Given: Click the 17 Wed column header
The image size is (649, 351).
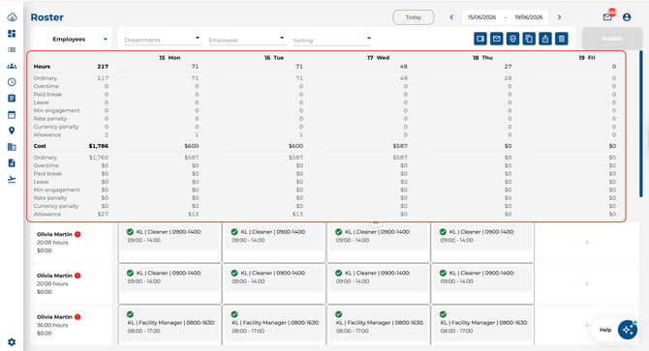Looking at the screenshot, I should (x=379, y=58).
